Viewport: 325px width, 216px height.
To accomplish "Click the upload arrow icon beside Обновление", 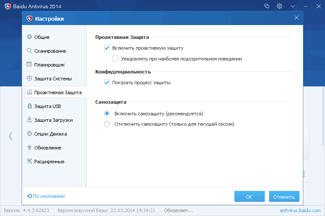I will click(x=29, y=147).
